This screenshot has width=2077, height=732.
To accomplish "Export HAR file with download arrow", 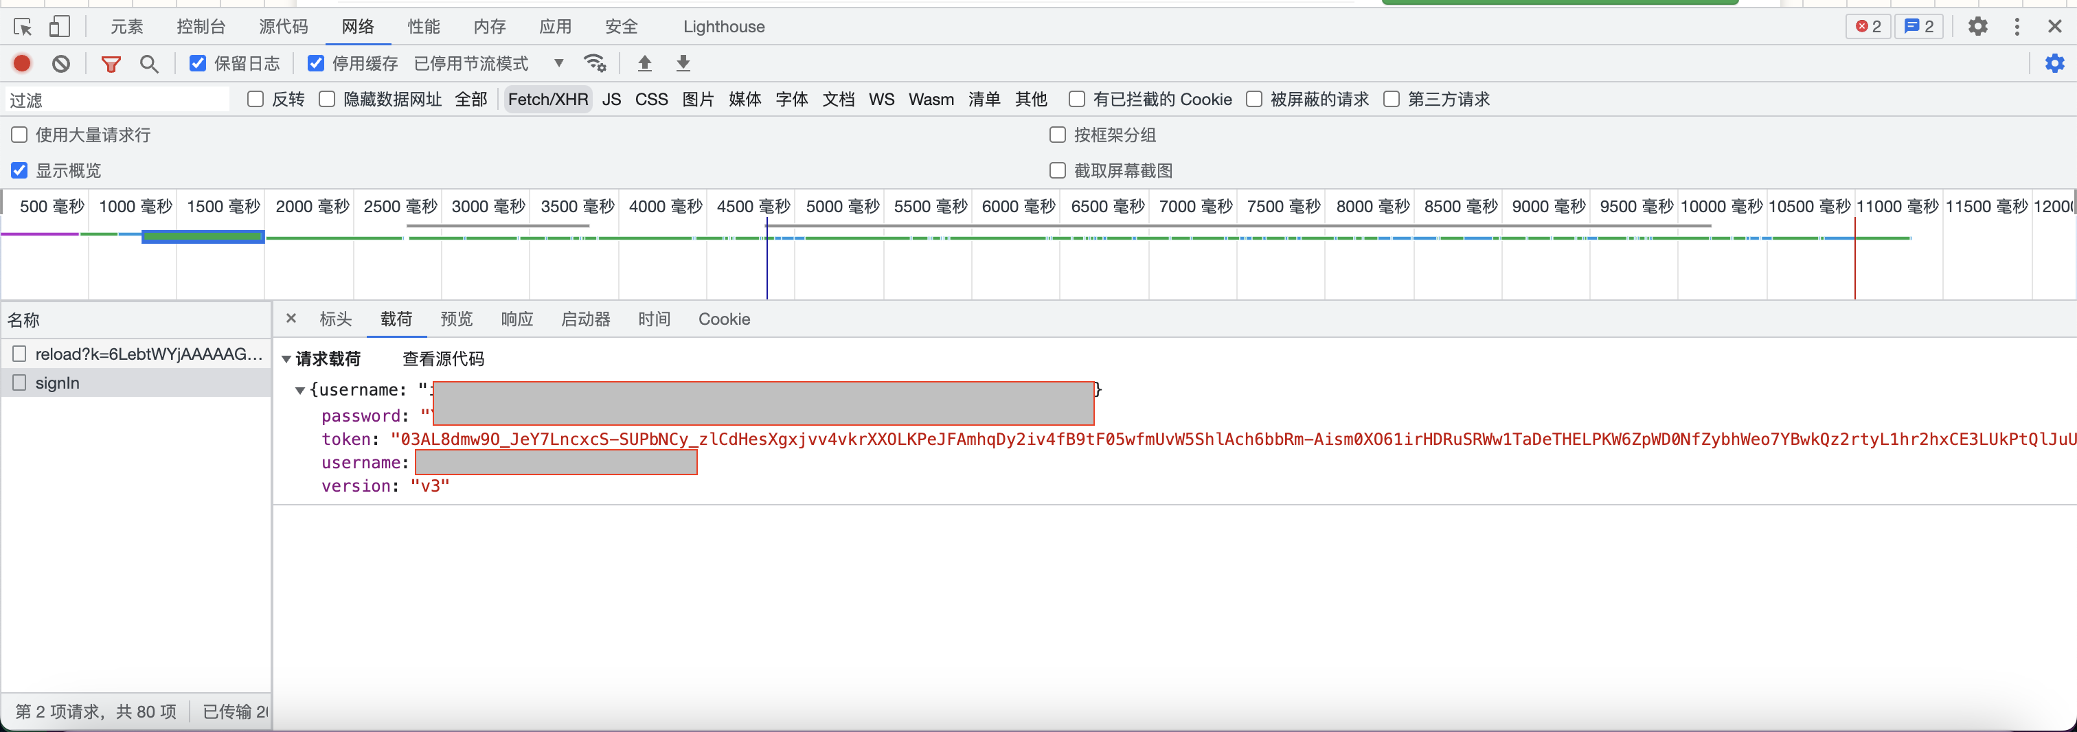I will pyautogui.click(x=683, y=63).
